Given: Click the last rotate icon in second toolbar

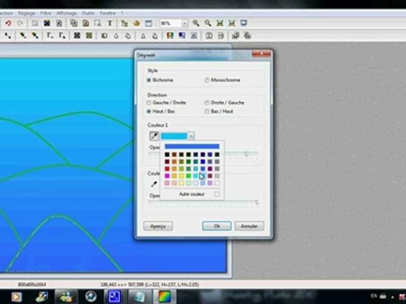Looking at the screenshot, I should (247, 35).
